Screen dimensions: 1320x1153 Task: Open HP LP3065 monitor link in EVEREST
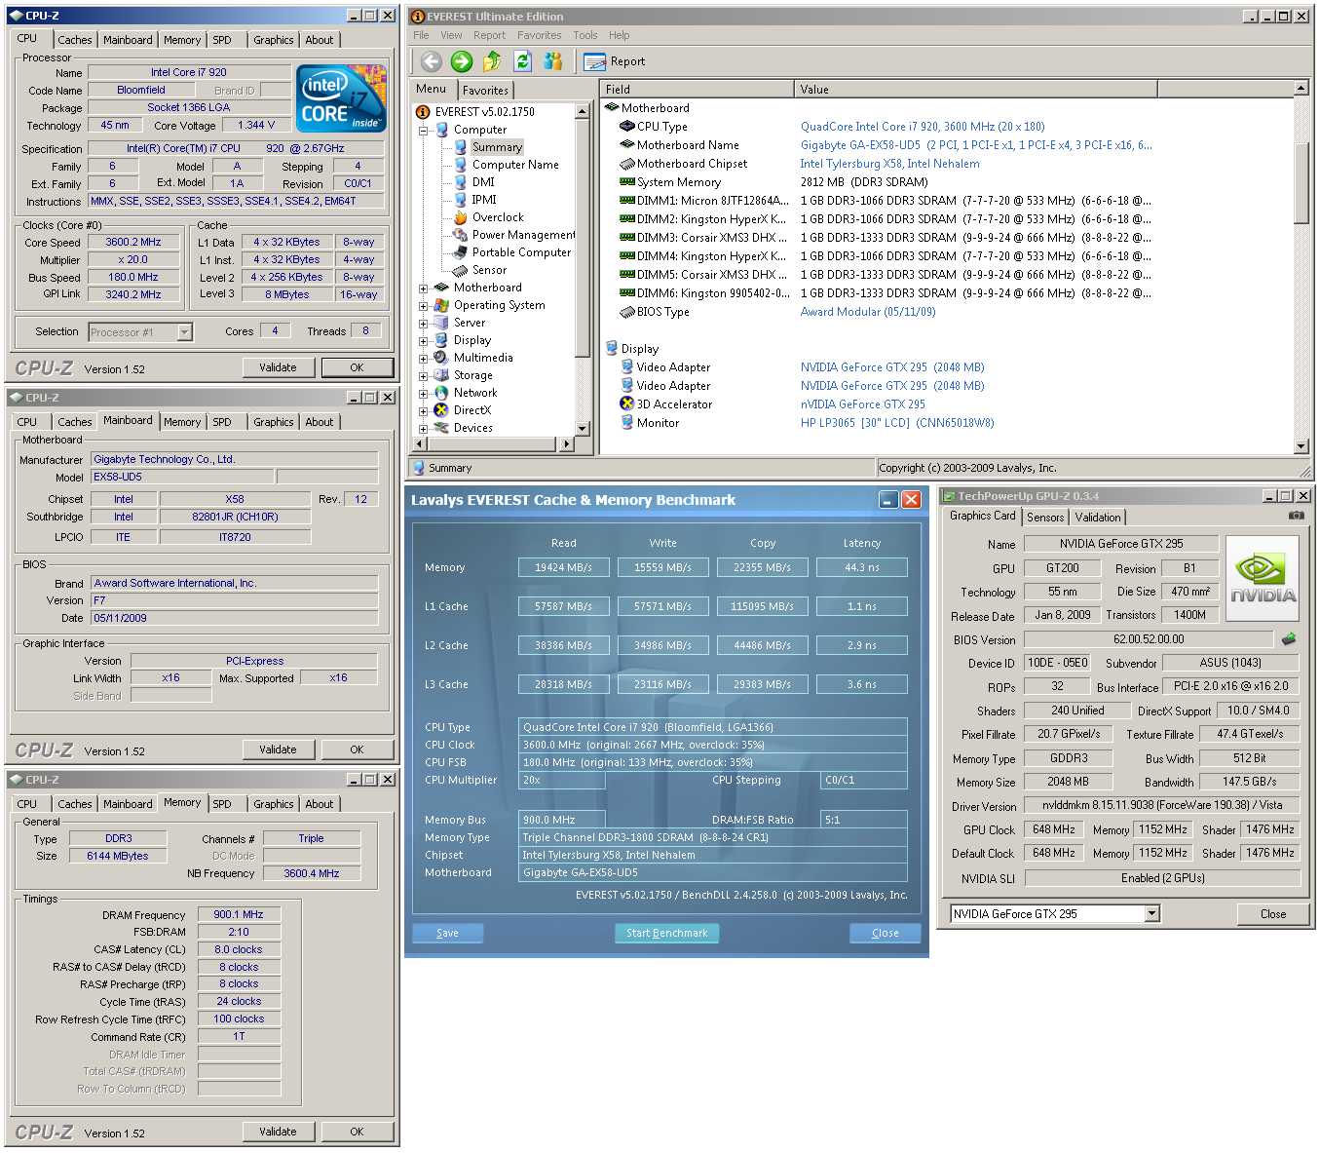pyautogui.click(x=897, y=423)
